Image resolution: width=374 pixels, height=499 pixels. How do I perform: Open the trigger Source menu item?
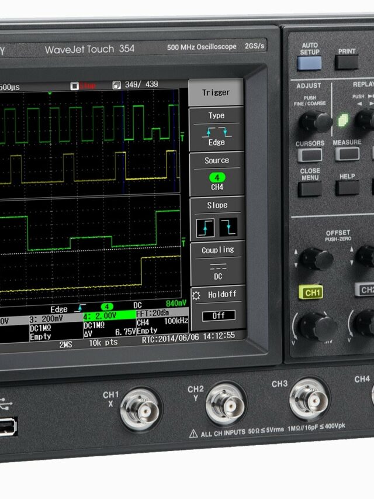217,174
